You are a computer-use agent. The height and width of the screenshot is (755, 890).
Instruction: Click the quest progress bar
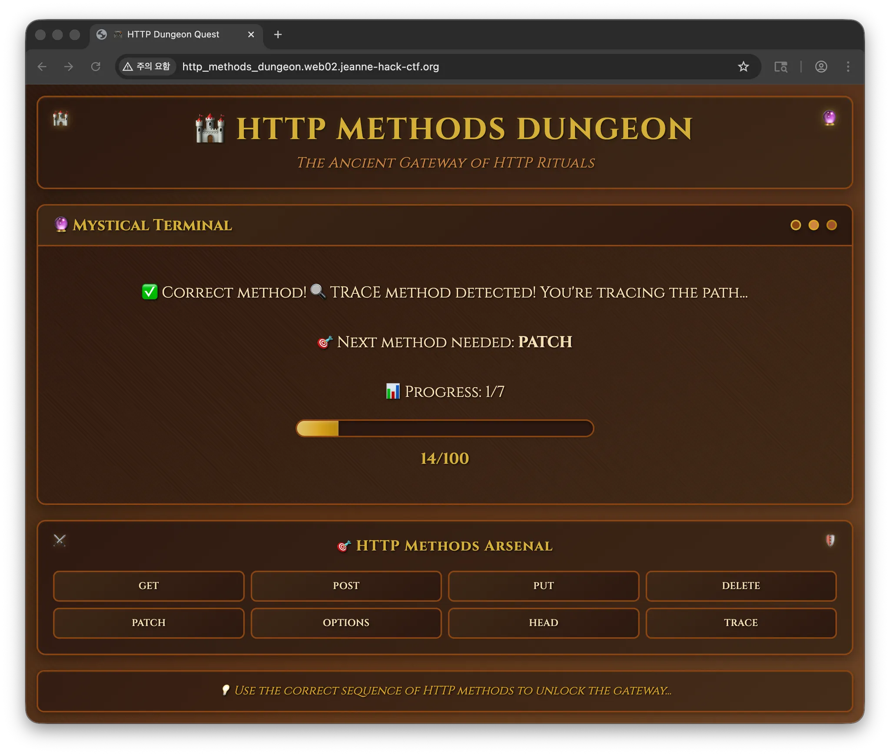tap(445, 428)
